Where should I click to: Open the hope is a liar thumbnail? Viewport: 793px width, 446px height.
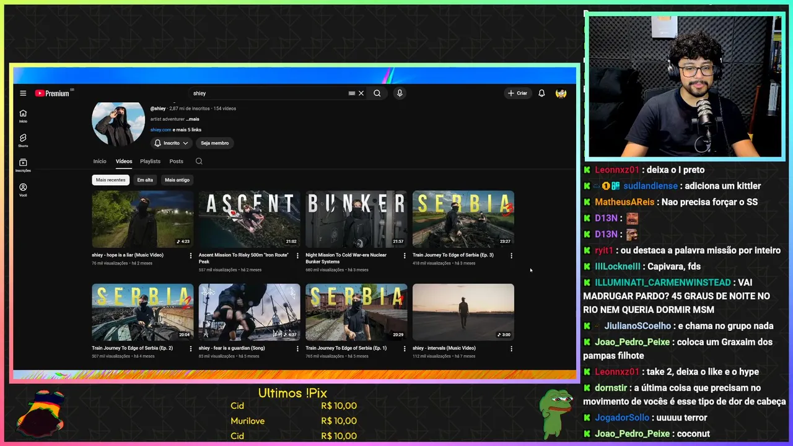click(142, 219)
